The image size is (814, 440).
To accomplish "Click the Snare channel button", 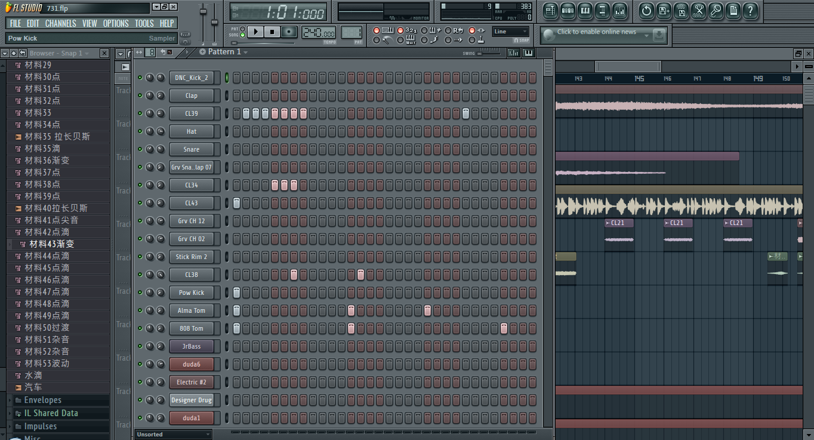I will tap(192, 149).
